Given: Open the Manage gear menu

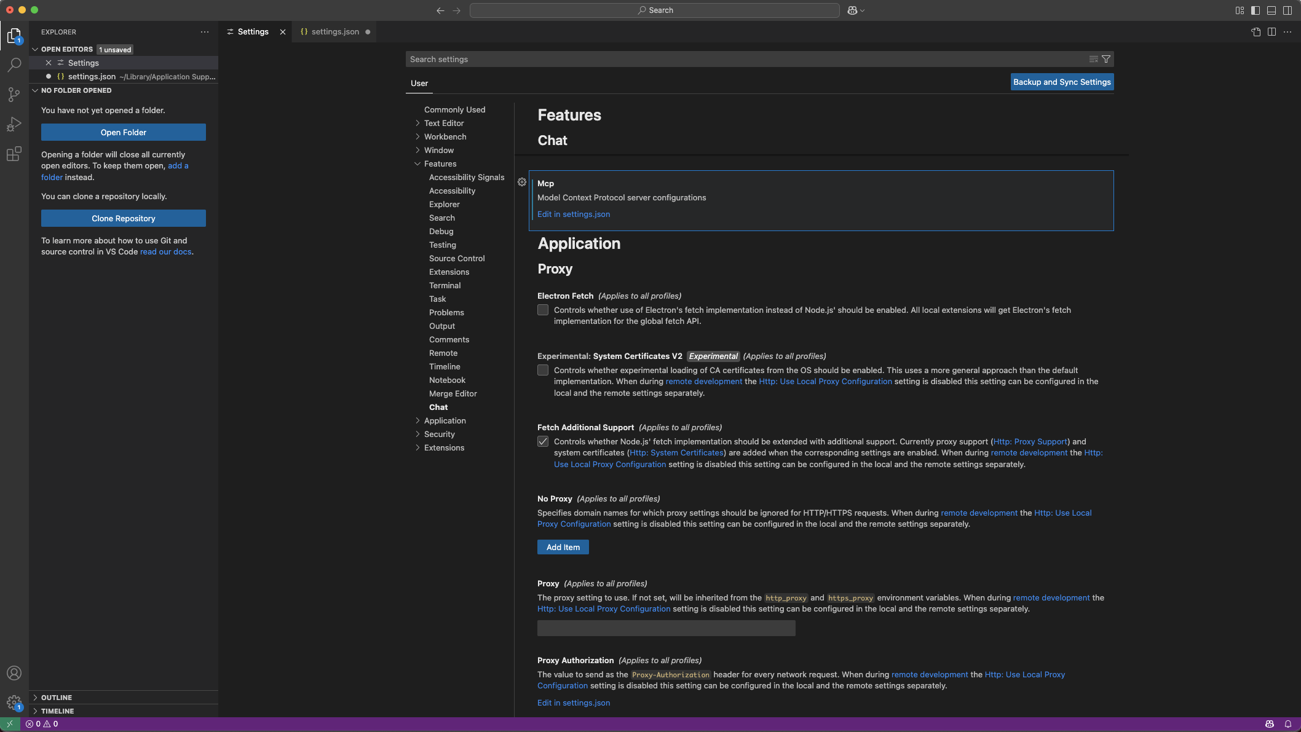Looking at the screenshot, I should coord(14,702).
